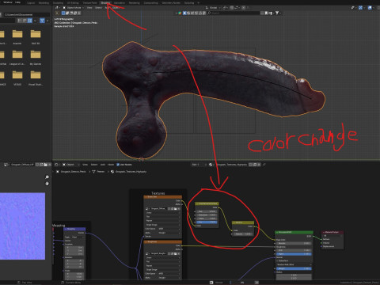380x285 pixels.
Task: Toggle the pin icon in node editor header
Action: tap(264, 165)
